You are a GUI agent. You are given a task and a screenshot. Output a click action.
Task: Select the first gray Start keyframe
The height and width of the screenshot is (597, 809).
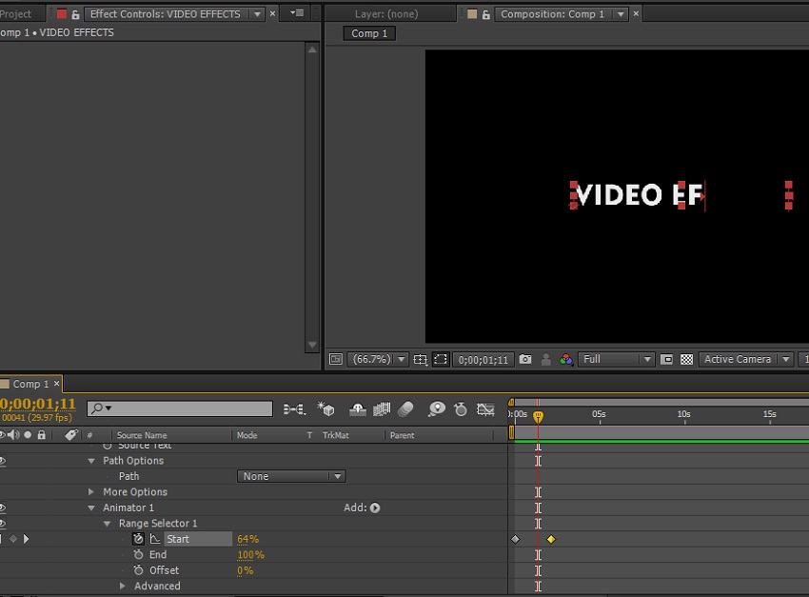[516, 539]
